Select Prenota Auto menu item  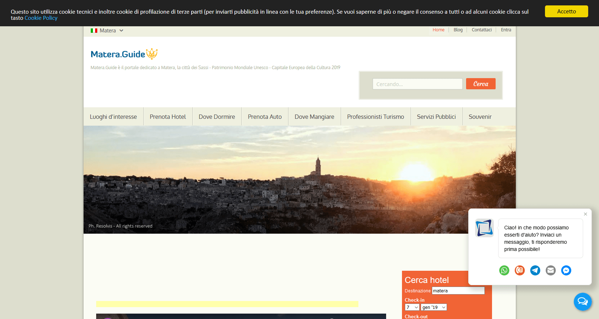(265, 117)
